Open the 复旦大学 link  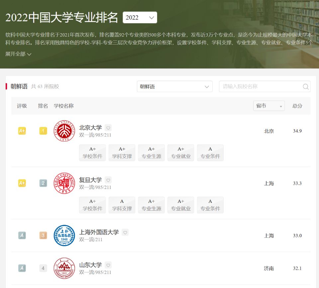coord(90,180)
